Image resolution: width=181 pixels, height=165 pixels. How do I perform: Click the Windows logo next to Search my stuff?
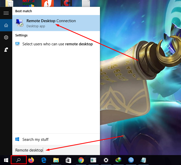(x=17, y=139)
